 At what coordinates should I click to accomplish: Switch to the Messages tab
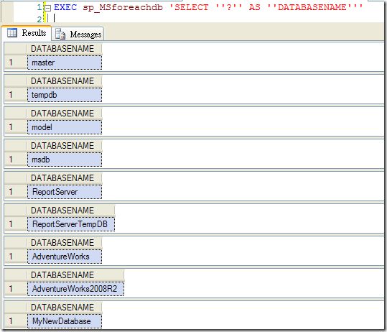tap(78, 34)
